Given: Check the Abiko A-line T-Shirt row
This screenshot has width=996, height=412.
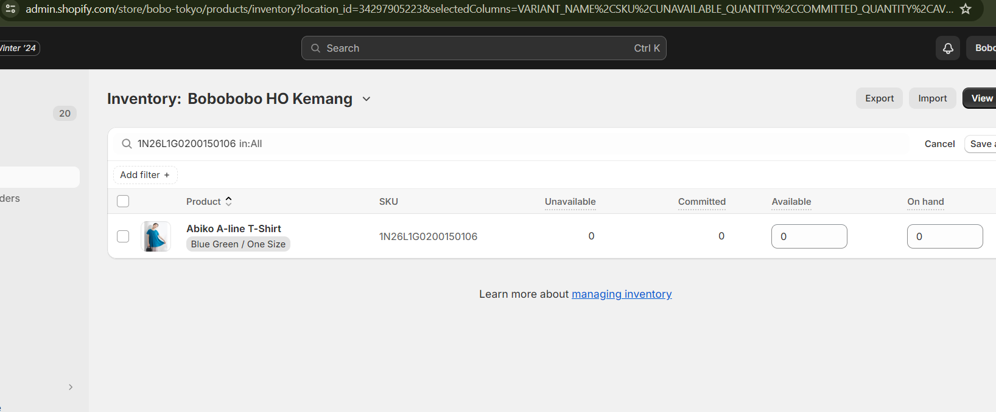Looking at the screenshot, I should click(123, 236).
